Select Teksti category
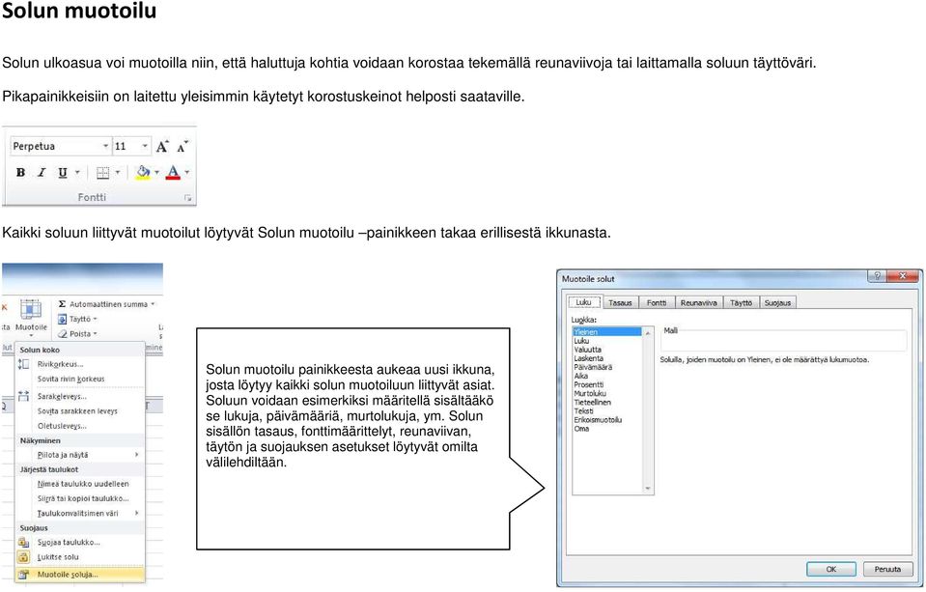Screen dimensions: 926x592 pos(606,410)
